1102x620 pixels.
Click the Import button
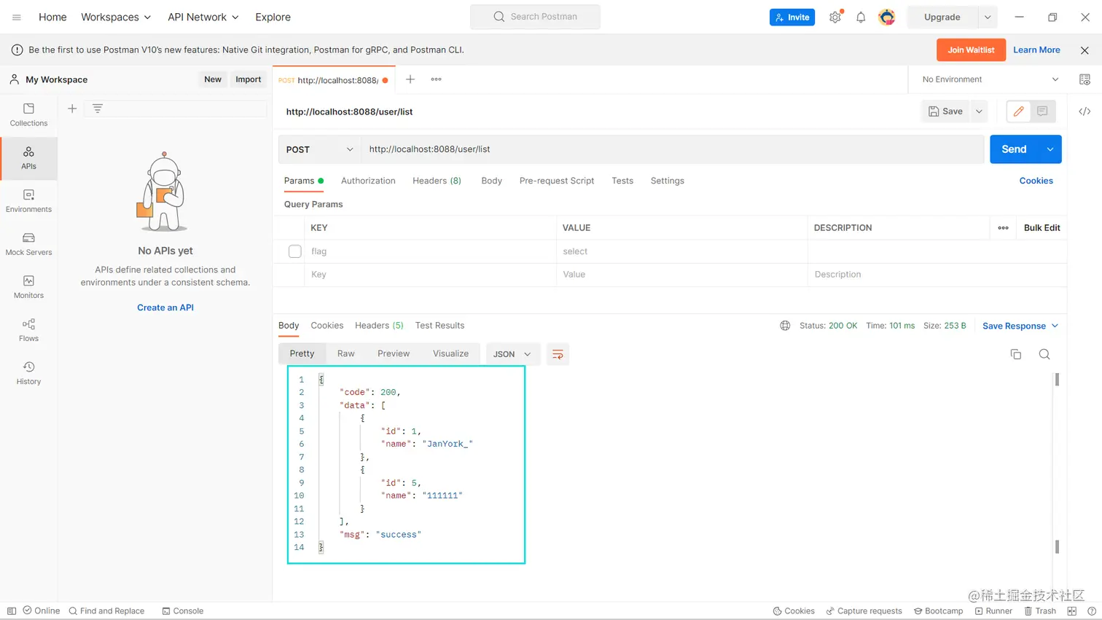point(248,79)
